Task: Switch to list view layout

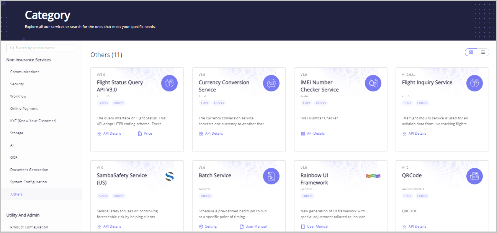Action: click(x=483, y=52)
